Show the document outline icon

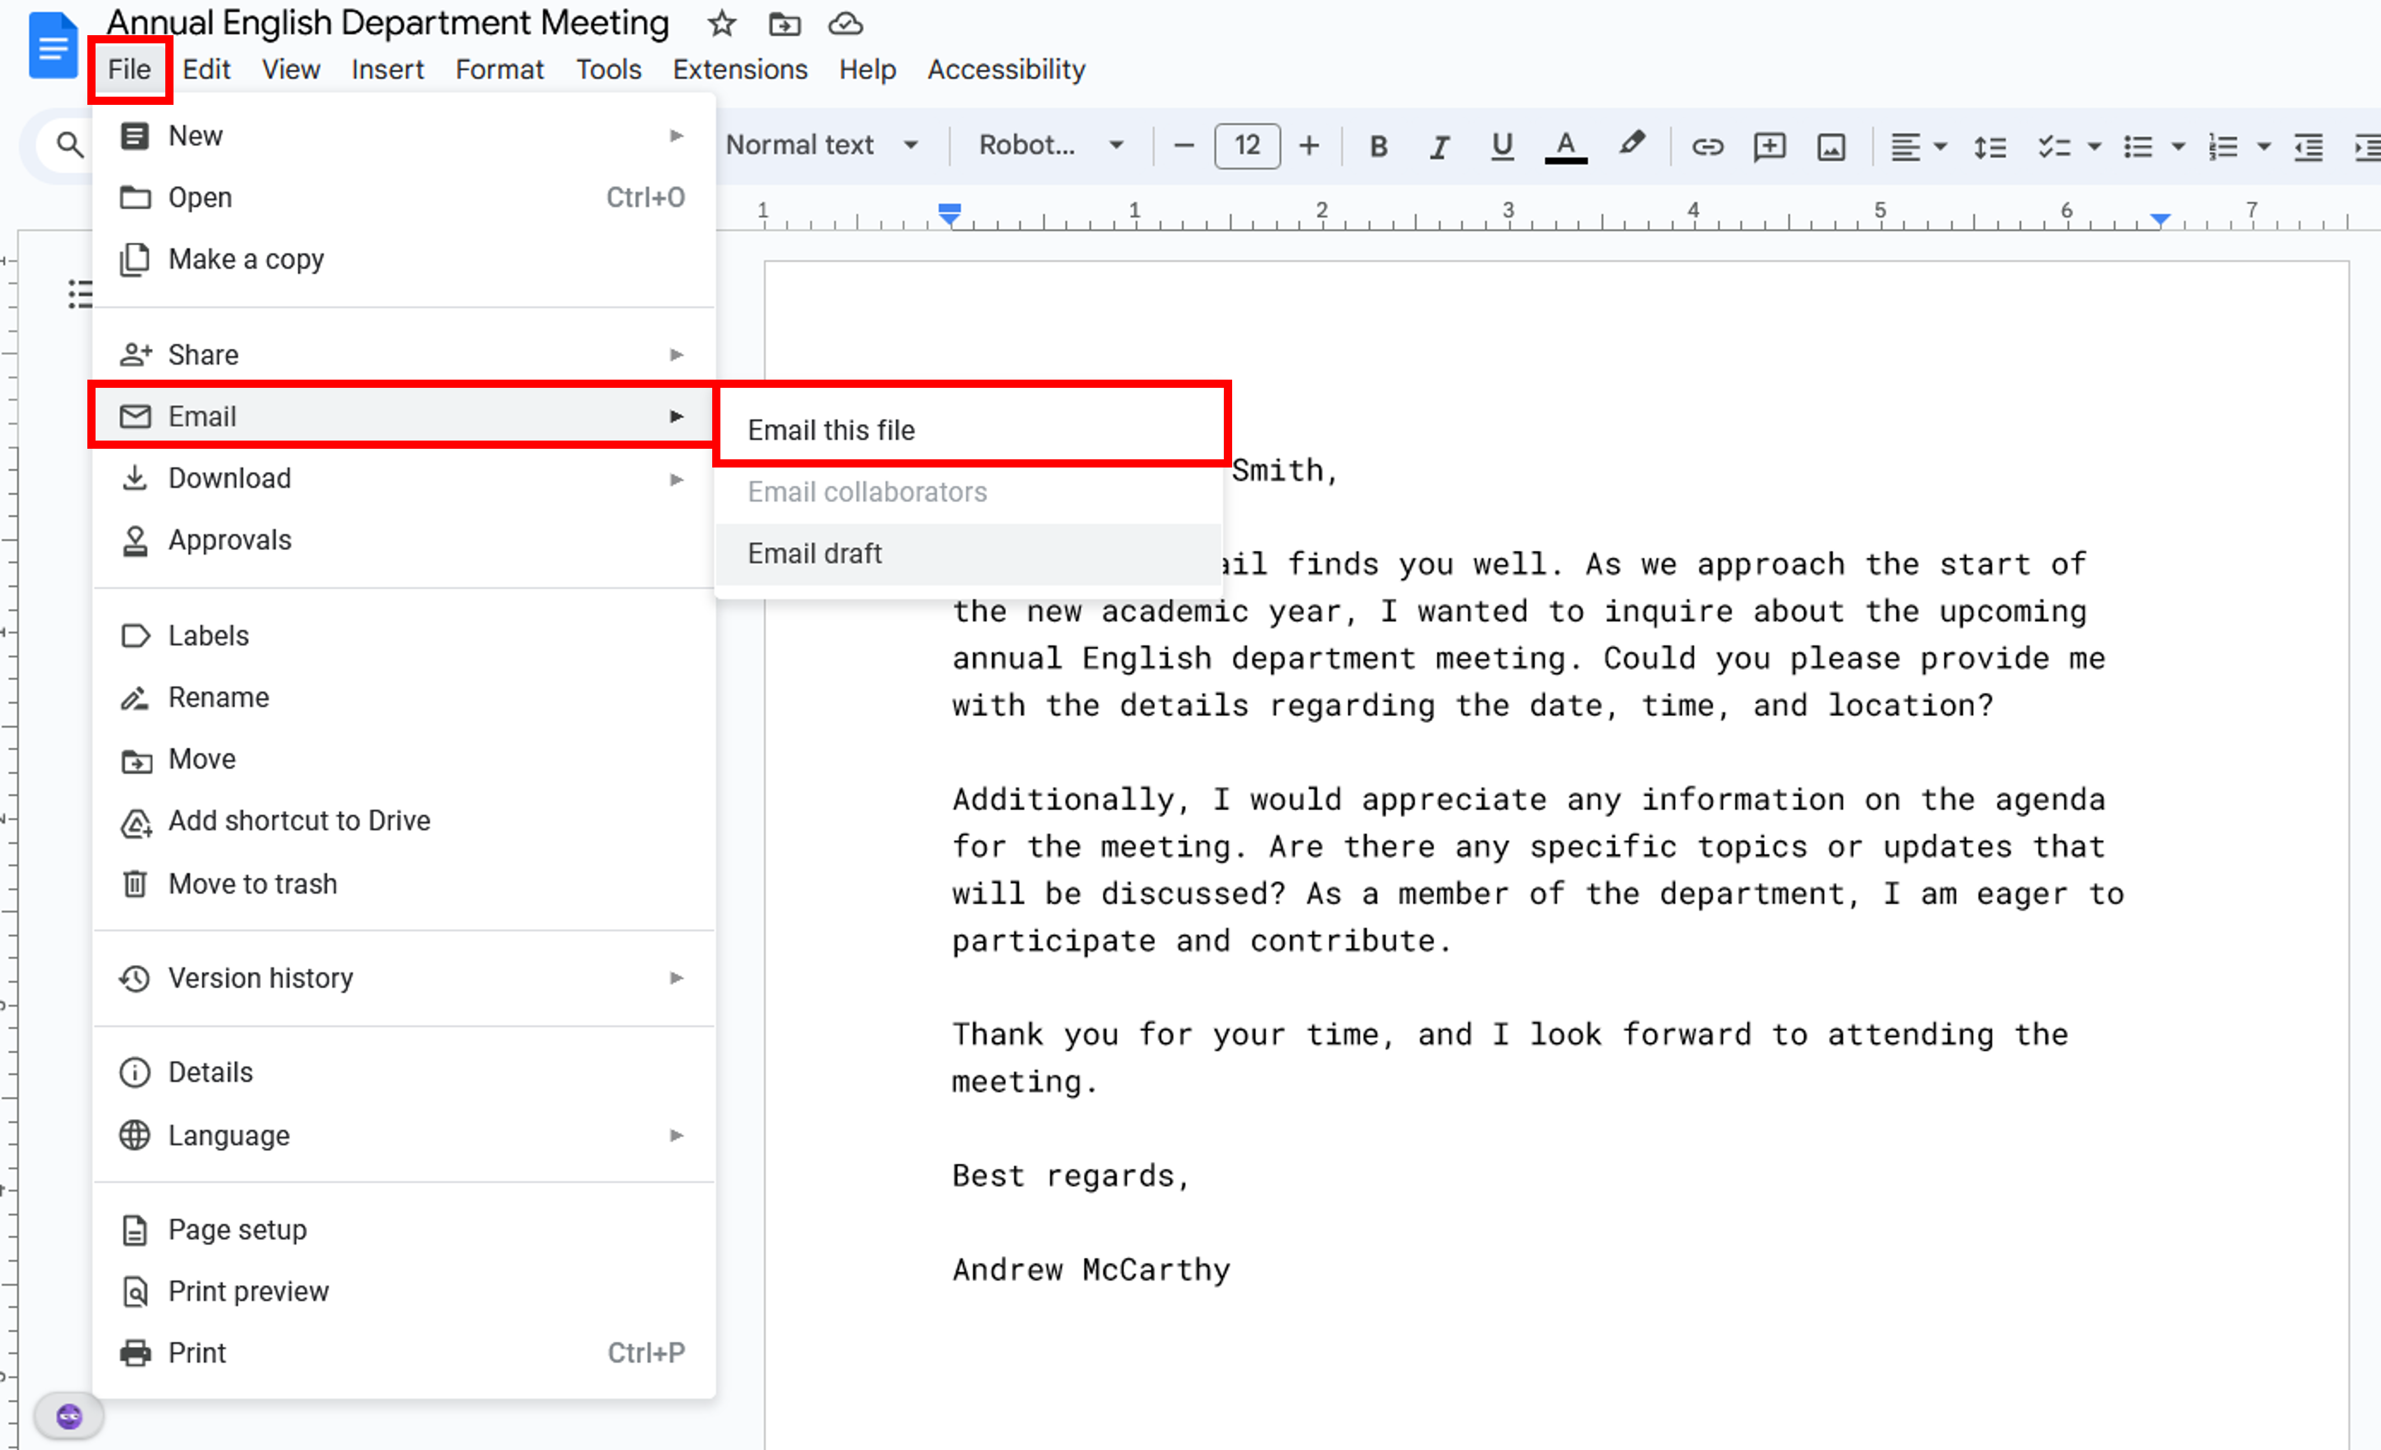pos(80,294)
